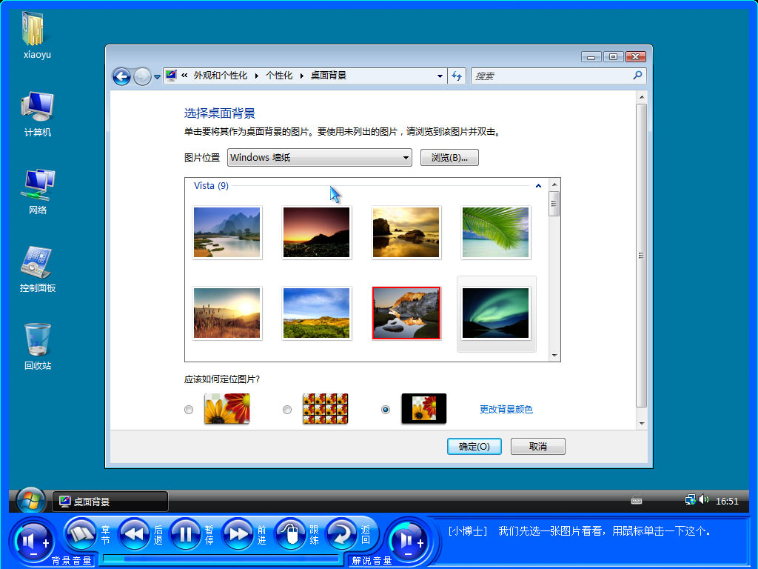Click the 取消 button

click(x=538, y=446)
